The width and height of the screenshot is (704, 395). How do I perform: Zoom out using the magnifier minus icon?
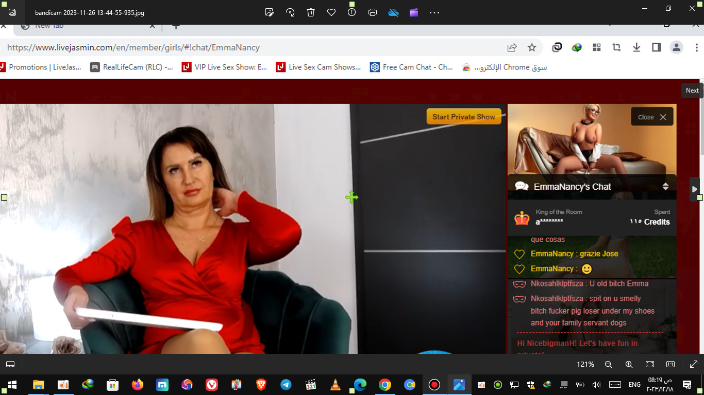click(608, 364)
